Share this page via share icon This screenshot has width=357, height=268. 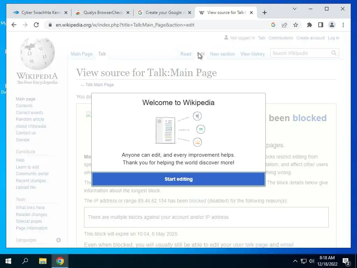click(284, 25)
